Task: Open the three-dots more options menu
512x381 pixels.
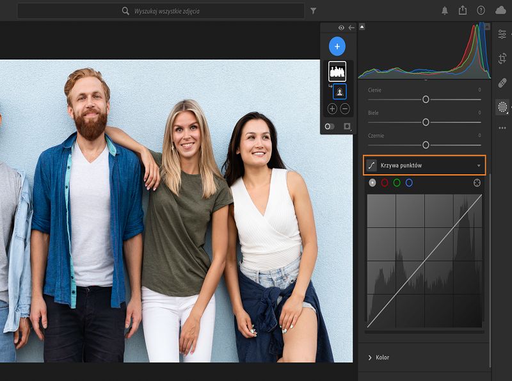Action: coord(502,128)
